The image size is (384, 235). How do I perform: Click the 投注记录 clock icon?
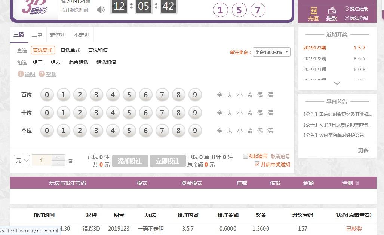[x=347, y=9]
